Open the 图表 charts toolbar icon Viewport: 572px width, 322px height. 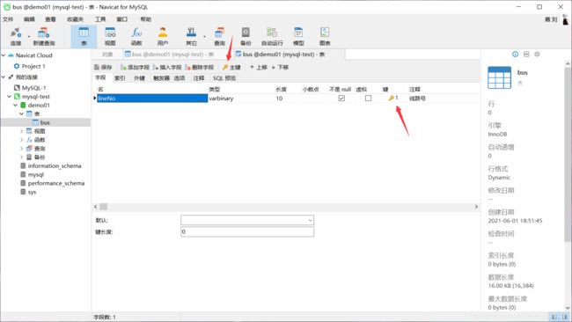click(325, 36)
